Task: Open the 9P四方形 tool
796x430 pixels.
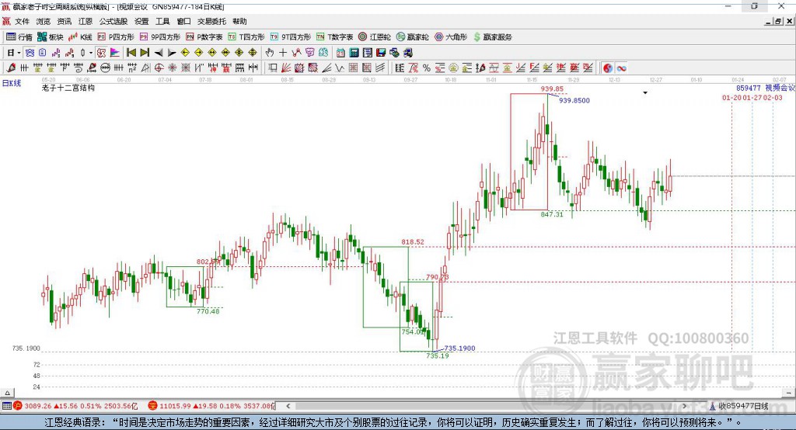Action: 160,37
